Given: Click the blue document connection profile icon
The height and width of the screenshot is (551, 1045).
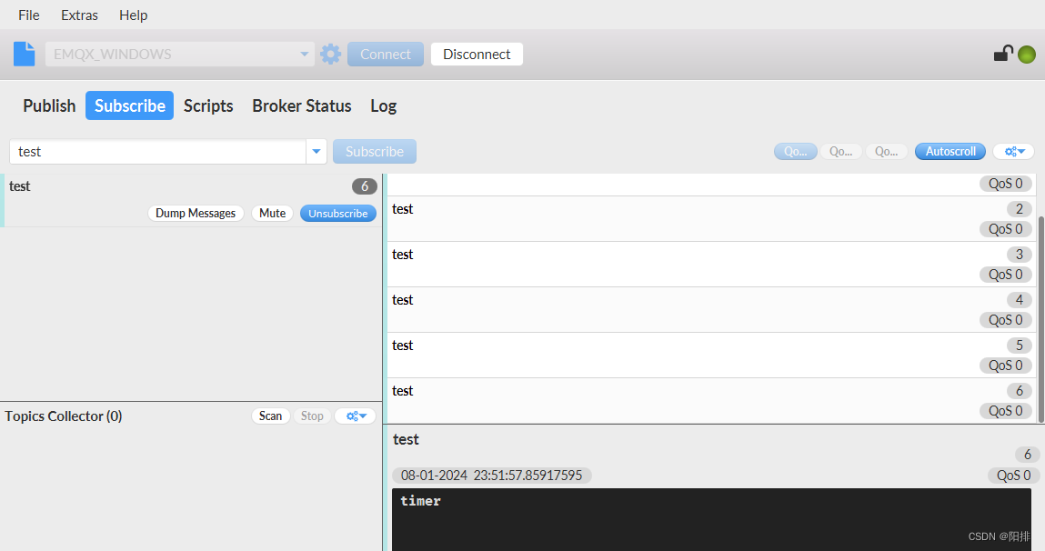Looking at the screenshot, I should click(x=24, y=54).
